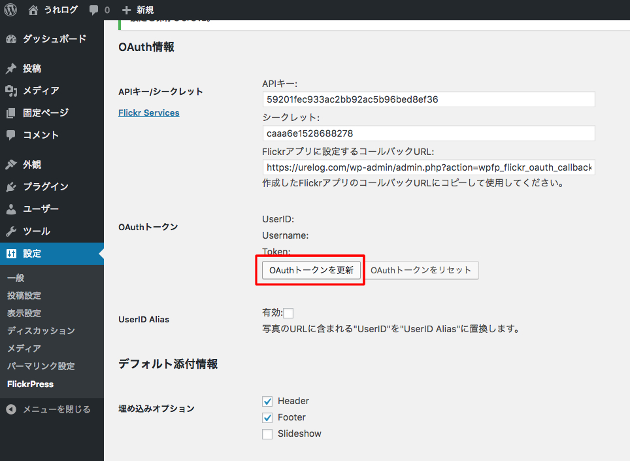Click the collapse arrow icon for メニューを閉じる
The width and height of the screenshot is (630, 461).
[11, 409]
